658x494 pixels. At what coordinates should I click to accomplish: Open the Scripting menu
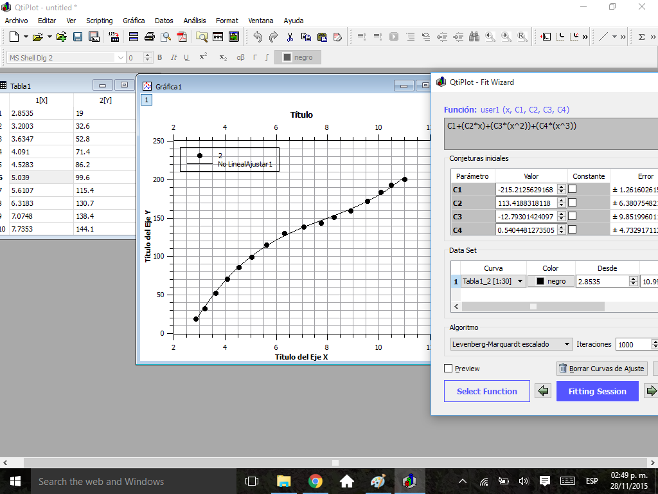tap(100, 21)
